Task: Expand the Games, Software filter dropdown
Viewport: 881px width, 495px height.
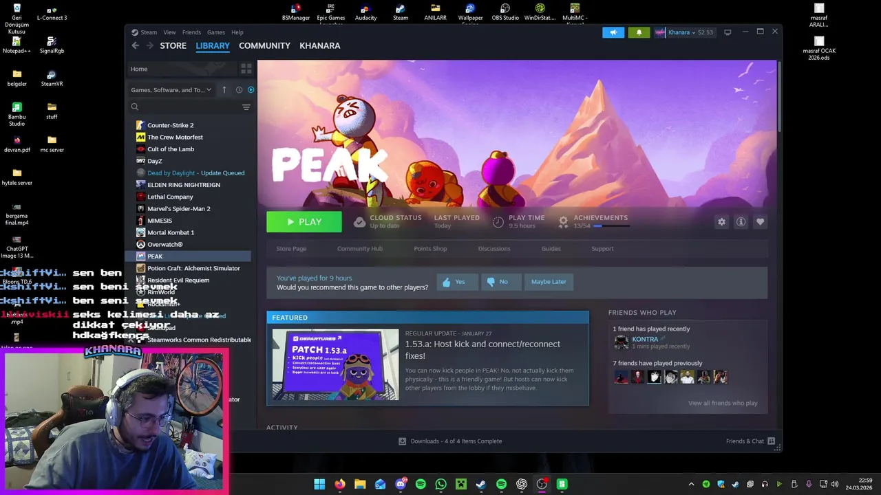Action: coord(171,90)
